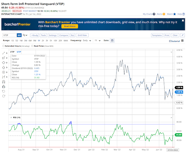
Task: Click the Clear button
Action: pyautogui.click(x=175, y=35)
